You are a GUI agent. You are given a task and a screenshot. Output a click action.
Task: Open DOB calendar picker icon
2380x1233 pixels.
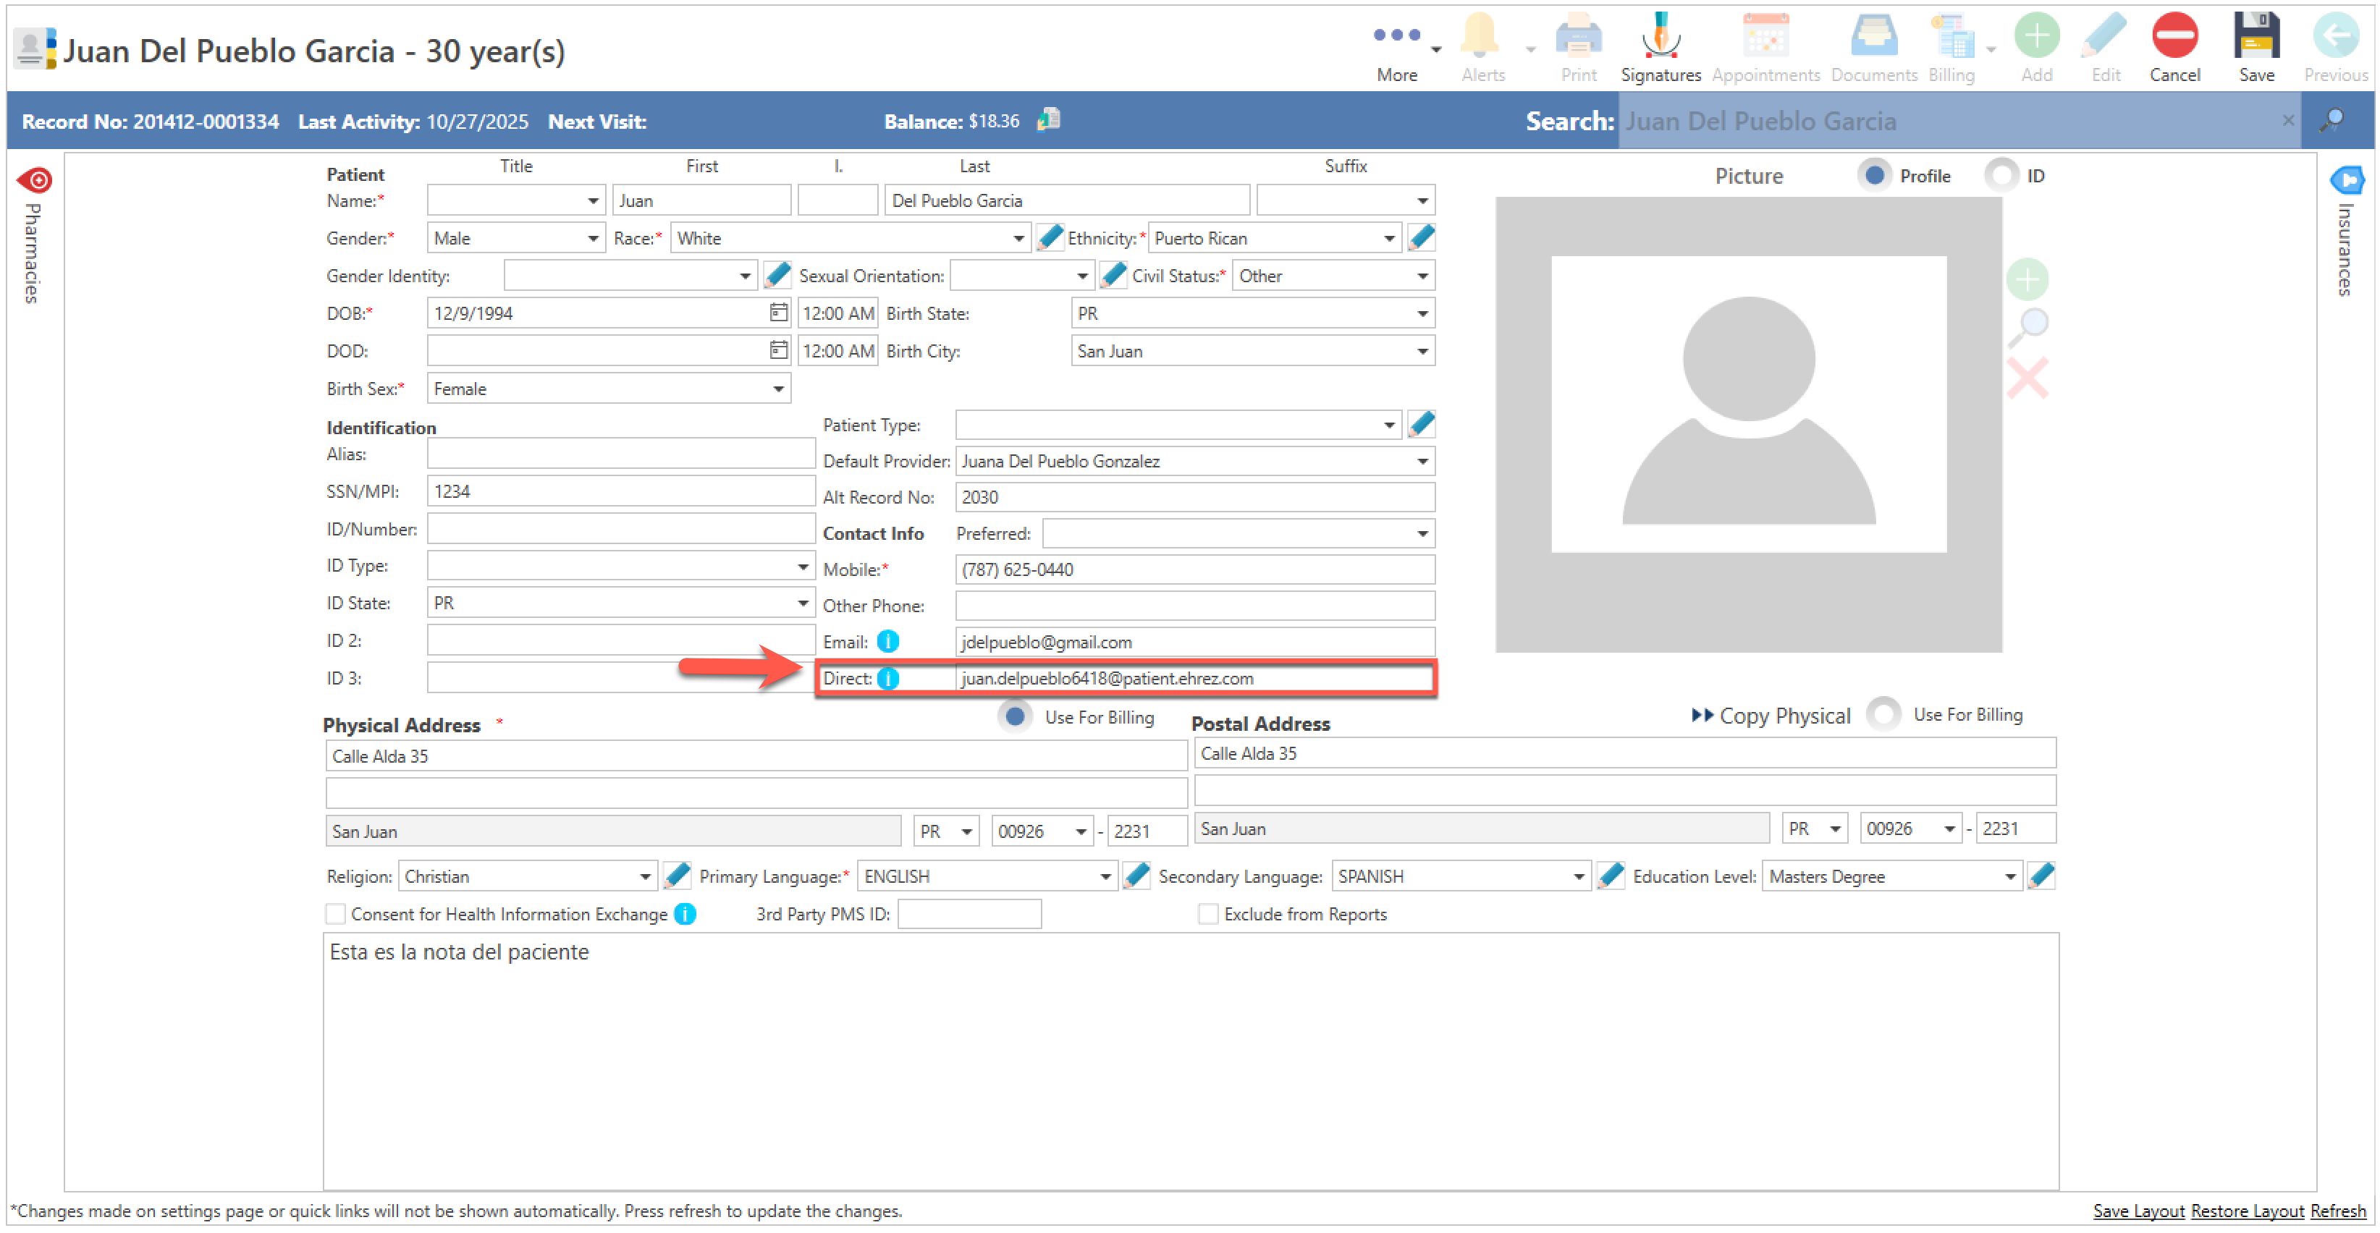pos(778,313)
